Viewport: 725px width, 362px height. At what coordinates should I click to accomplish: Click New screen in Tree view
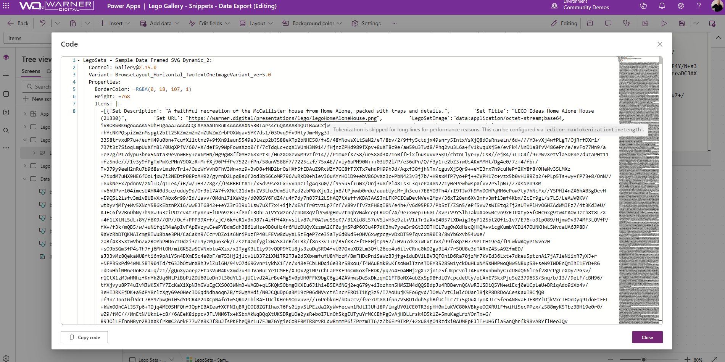[37, 99]
